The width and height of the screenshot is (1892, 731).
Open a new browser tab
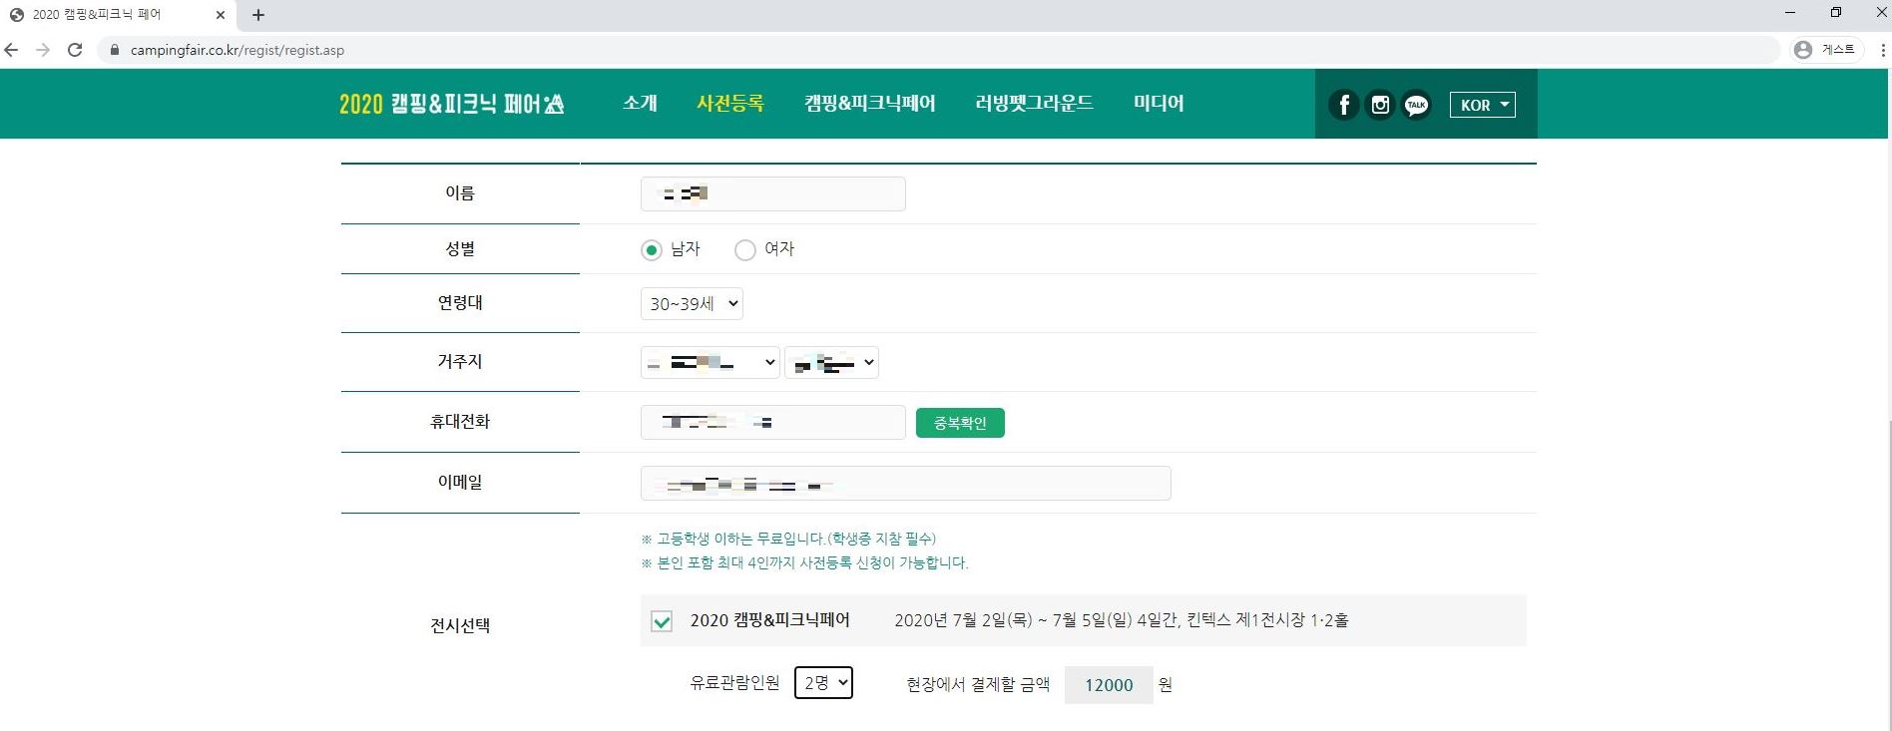[x=258, y=15]
